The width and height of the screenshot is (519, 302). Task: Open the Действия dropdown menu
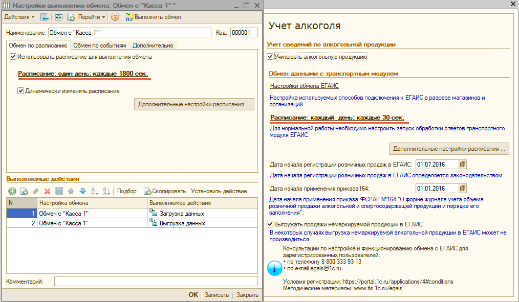[x=19, y=17]
